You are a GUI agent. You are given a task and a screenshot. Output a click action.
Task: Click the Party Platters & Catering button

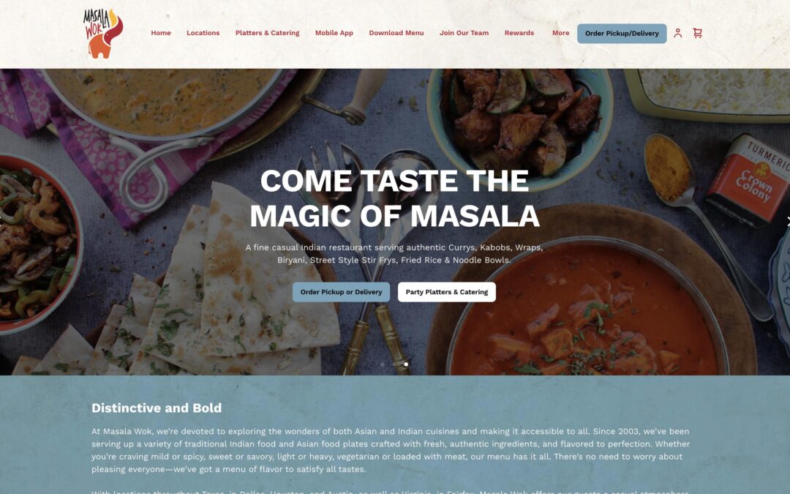446,292
